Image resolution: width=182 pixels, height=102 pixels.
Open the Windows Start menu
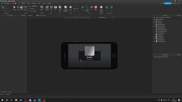2,100
